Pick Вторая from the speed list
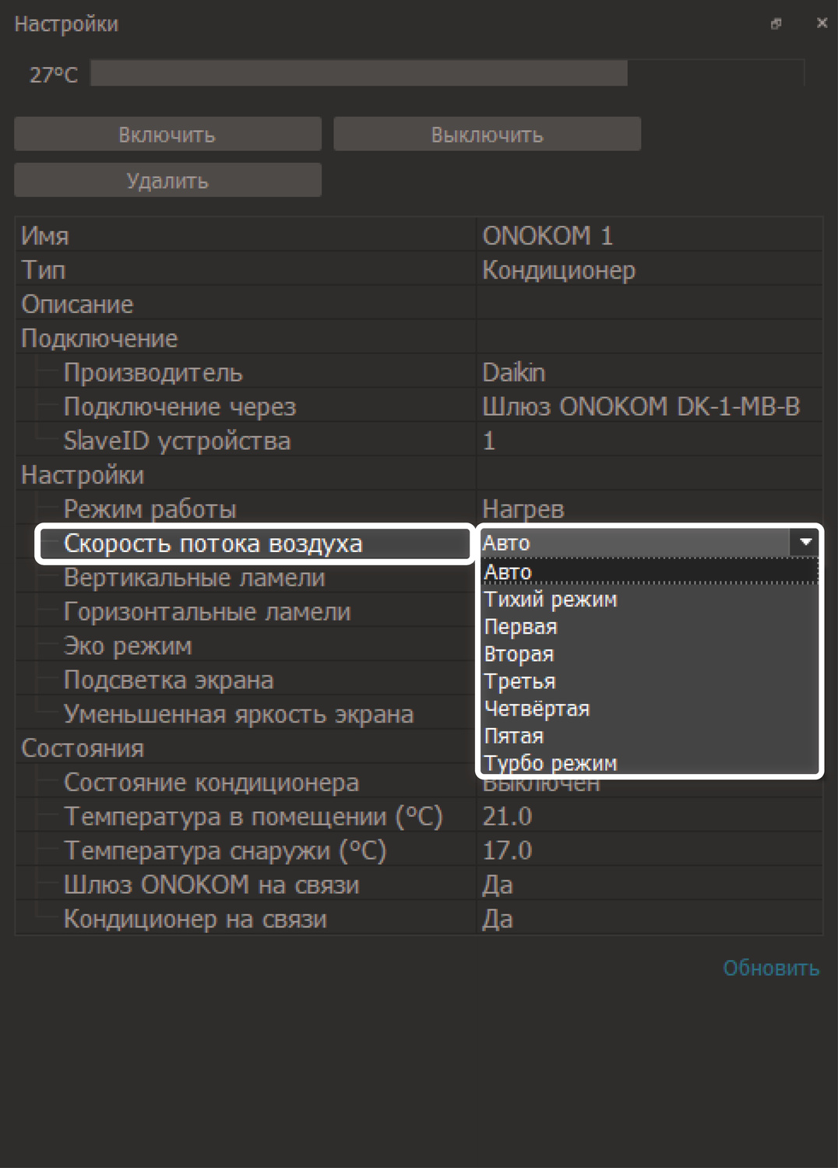This screenshot has width=838, height=1168. pos(519,654)
